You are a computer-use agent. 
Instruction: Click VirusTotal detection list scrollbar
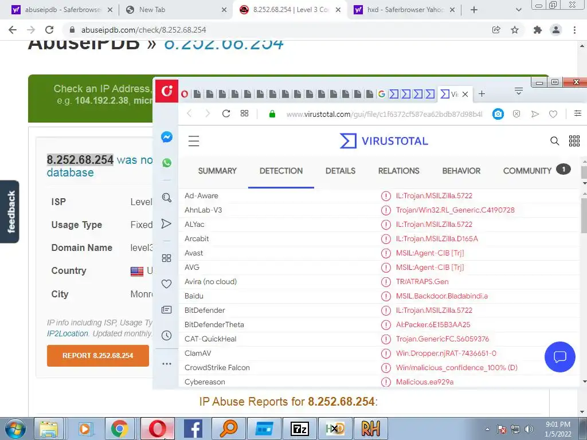584,215
